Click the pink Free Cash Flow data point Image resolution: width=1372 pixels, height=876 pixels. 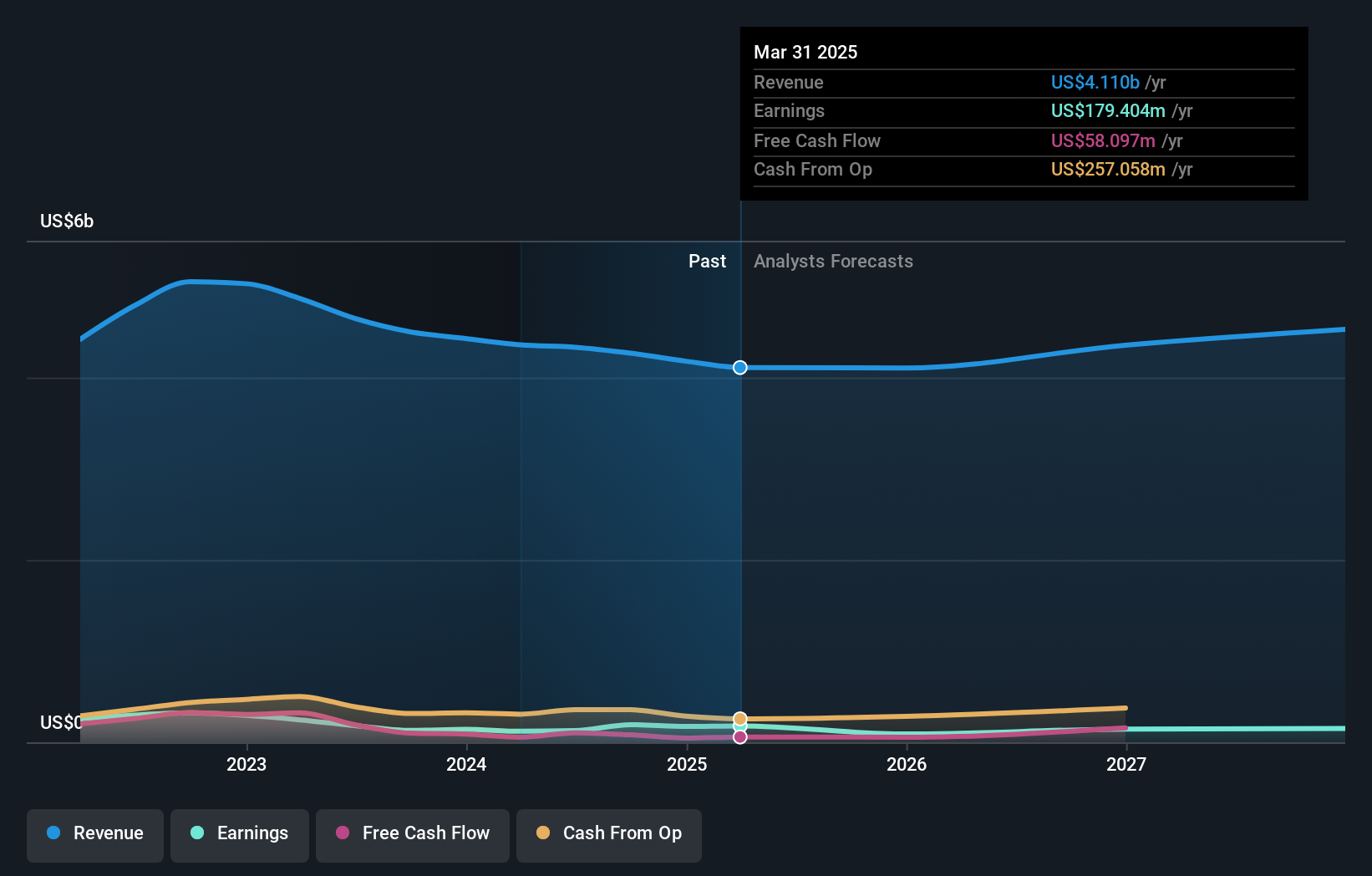pyautogui.click(x=740, y=737)
